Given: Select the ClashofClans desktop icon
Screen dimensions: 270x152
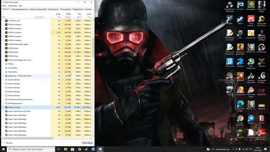Looking at the screenshot, I should click(x=240, y=91).
